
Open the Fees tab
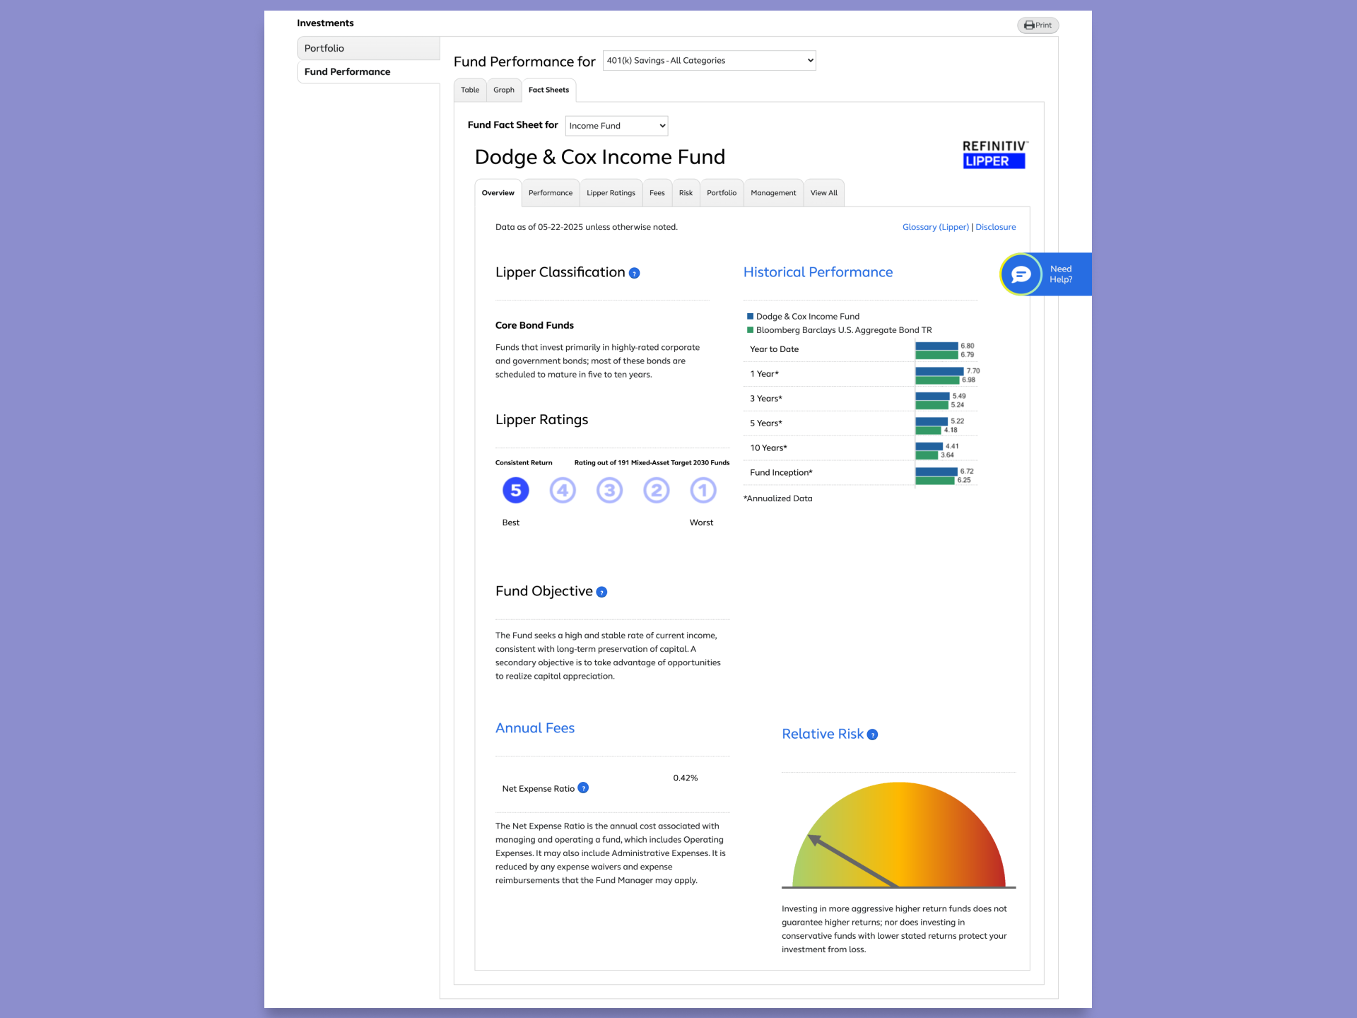pos(657,193)
